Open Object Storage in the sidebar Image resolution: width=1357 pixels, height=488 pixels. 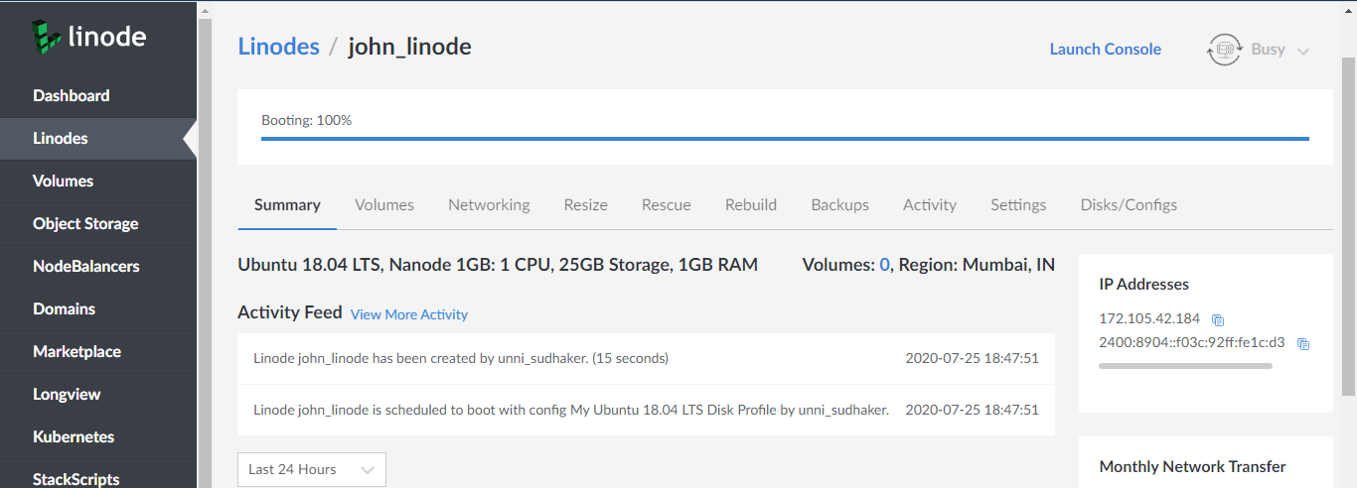click(x=85, y=224)
